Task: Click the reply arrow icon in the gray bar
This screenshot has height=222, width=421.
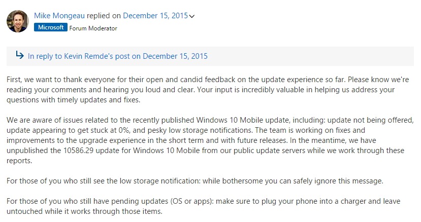Action: coord(20,55)
